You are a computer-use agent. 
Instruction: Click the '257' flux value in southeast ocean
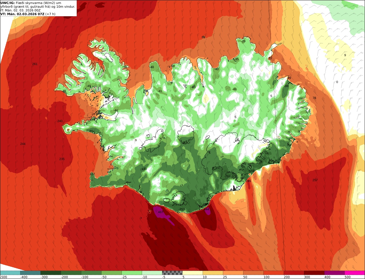(315, 180)
